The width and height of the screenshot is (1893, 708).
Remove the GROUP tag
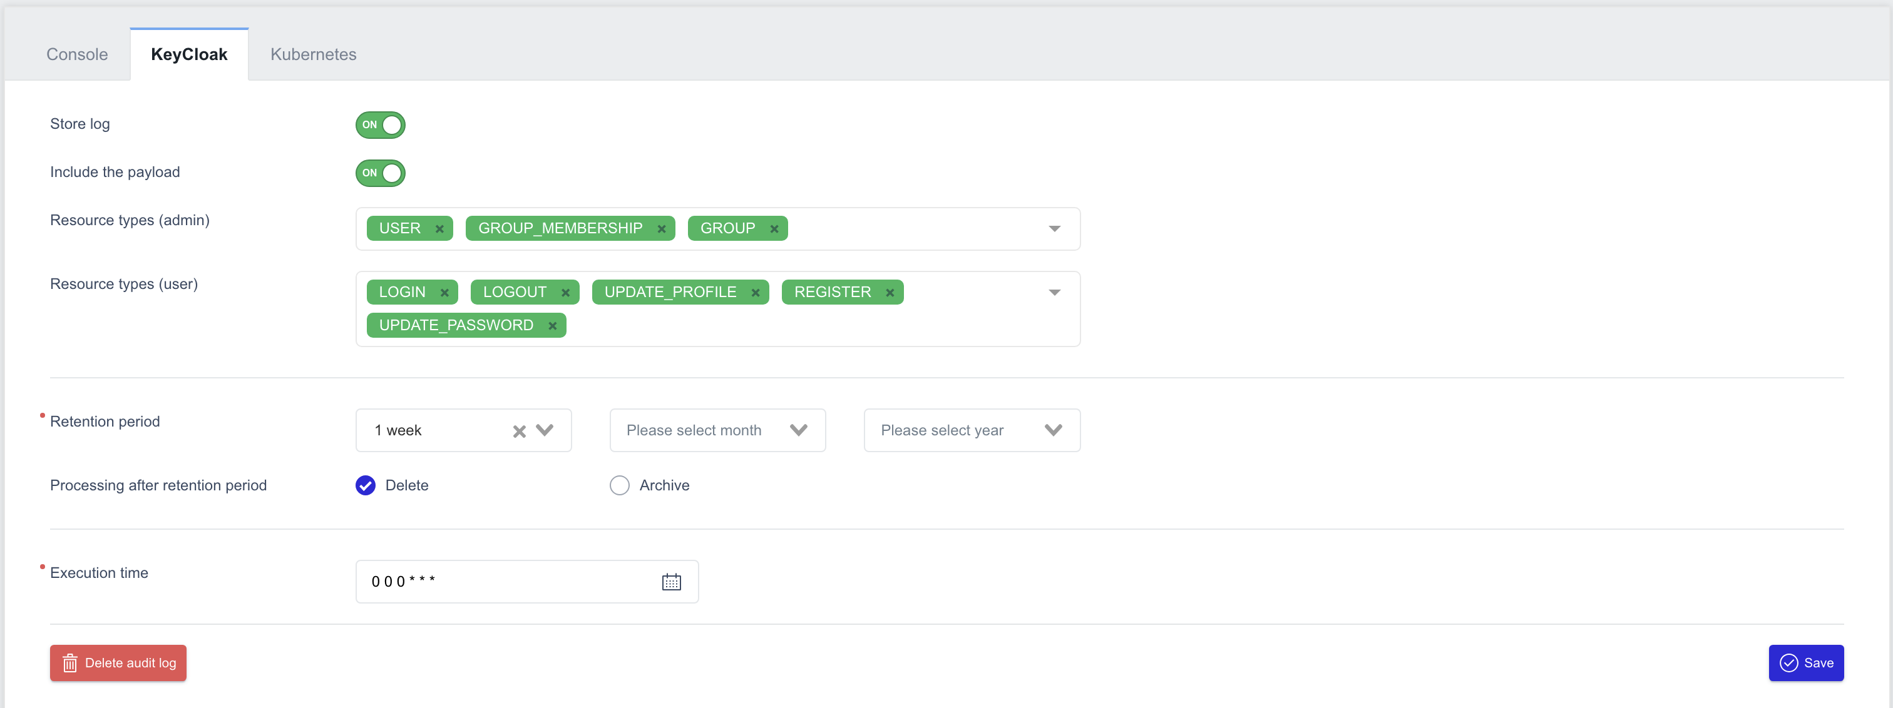coord(774,229)
